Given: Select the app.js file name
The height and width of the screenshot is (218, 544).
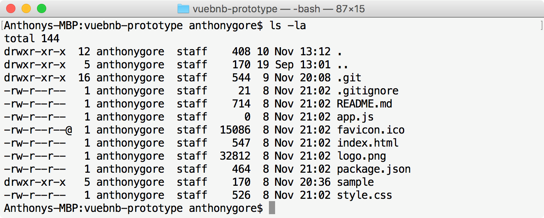Looking at the screenshot, I should click(356, 117).
